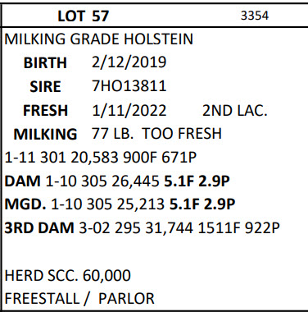308x312 pixels.
Task: Select the 2ND LAC. text
Action: click(235, 110)
